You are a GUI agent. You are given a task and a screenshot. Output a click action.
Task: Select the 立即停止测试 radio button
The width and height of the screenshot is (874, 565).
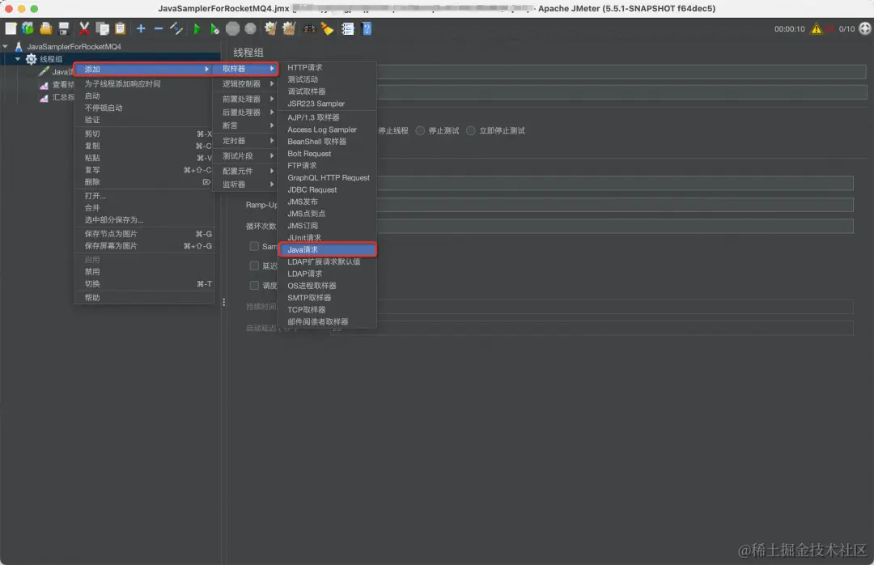pyautogui.click(x=471, y=130)
